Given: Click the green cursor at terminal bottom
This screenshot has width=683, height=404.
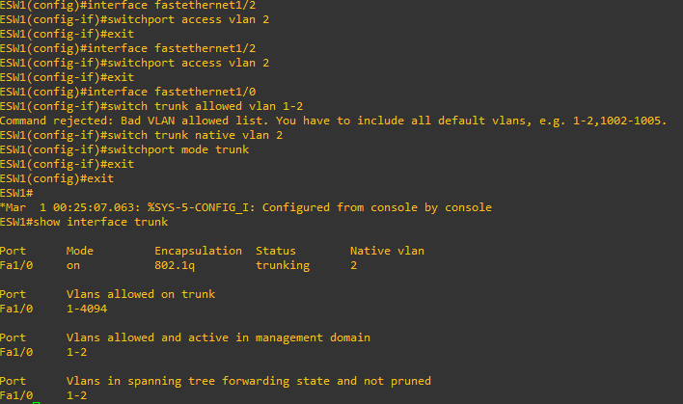Looking at the screenshot, I should coord(36,403).
